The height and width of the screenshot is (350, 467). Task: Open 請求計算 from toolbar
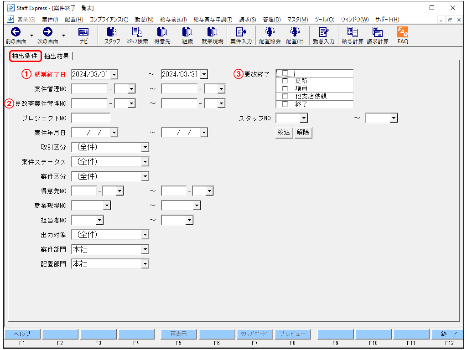pos(377,31)
